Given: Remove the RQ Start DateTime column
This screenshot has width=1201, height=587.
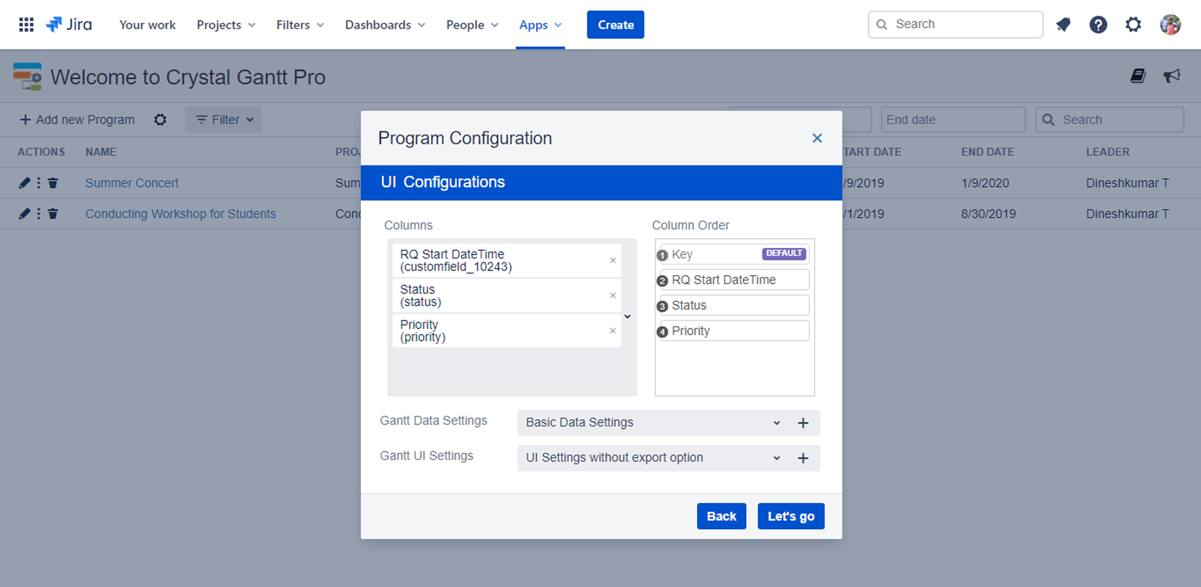Looking at the screenshot, I should point(612,260).
